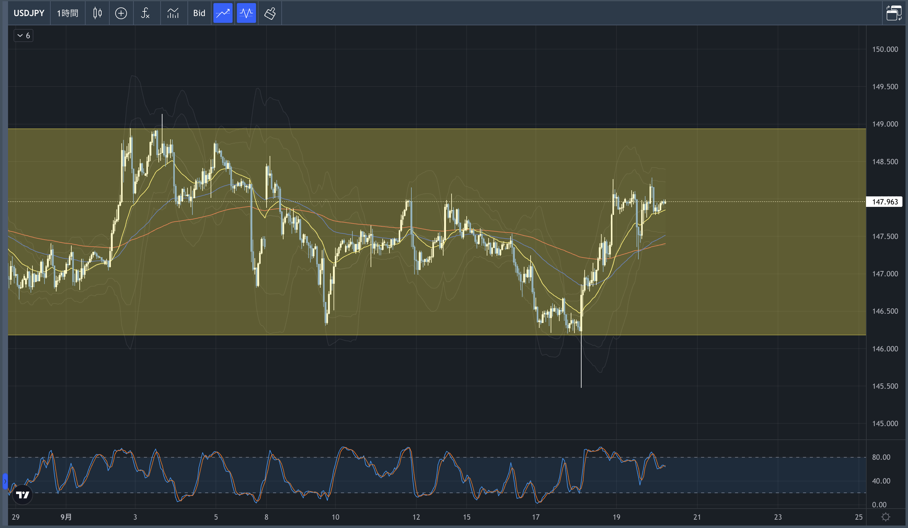
Task: Open the USDJPY symbol selector
Action: (x=29, y=13)
